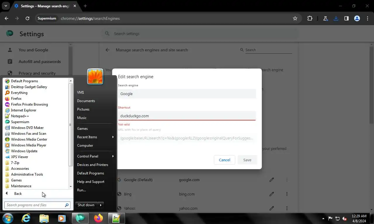Screen dimensions: 374x224
Task: Open Autofill and passwords settings
Action: pos(40,62)
